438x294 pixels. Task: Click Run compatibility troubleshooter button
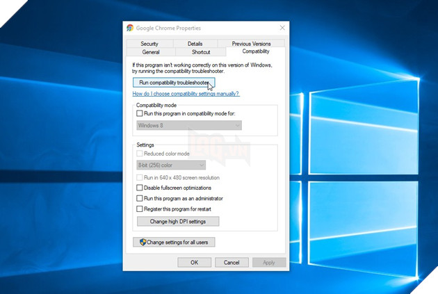pyautogui.click(x=174, y=83)
